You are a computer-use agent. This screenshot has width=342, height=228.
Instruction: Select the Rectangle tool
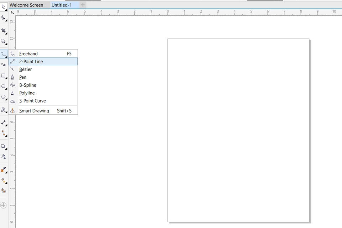point(4,76)
